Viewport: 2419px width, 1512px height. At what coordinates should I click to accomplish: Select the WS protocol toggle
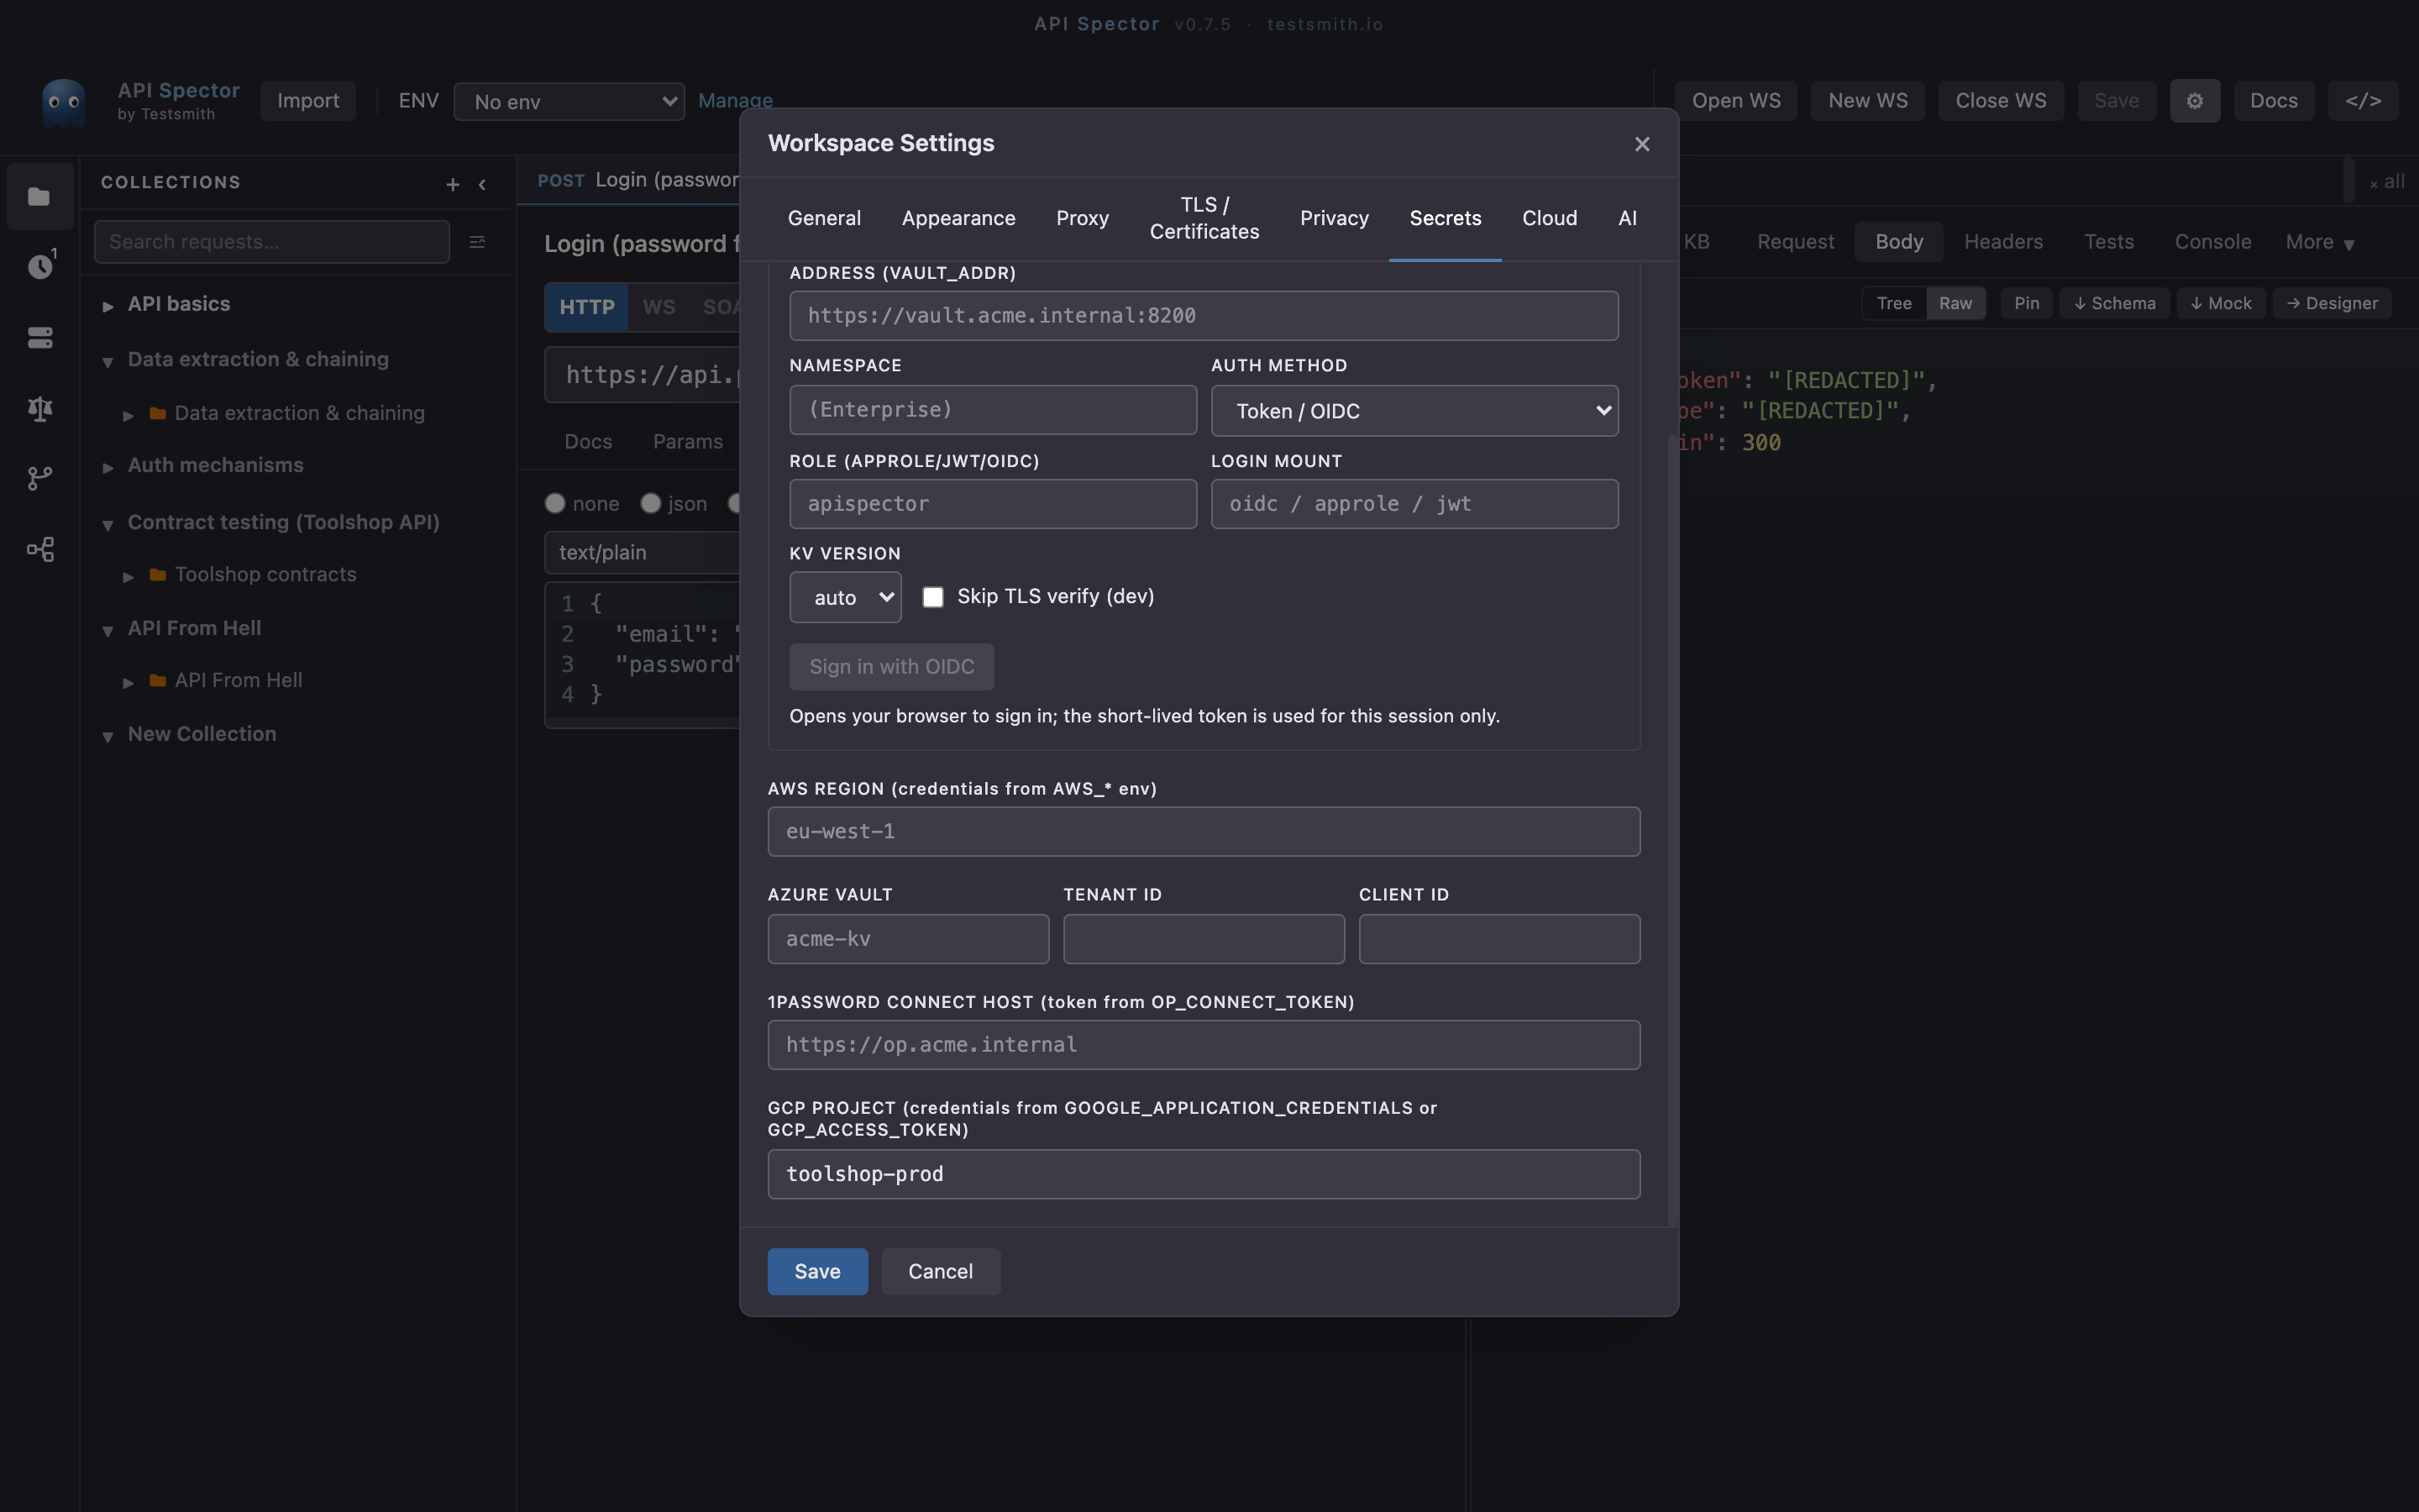(x=659, y=307)
